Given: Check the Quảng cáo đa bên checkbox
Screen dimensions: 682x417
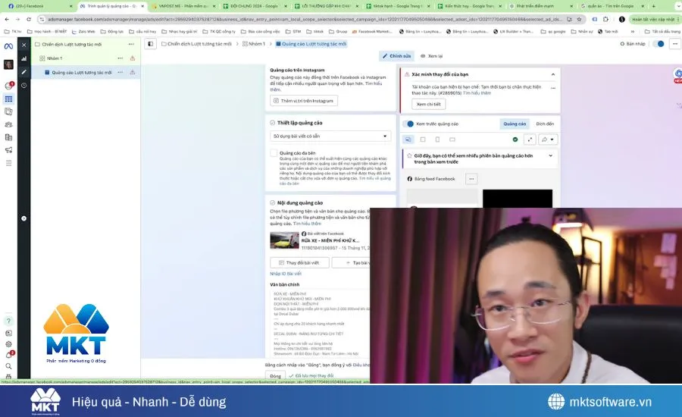Looking at the screenshot, I should 274,153.
